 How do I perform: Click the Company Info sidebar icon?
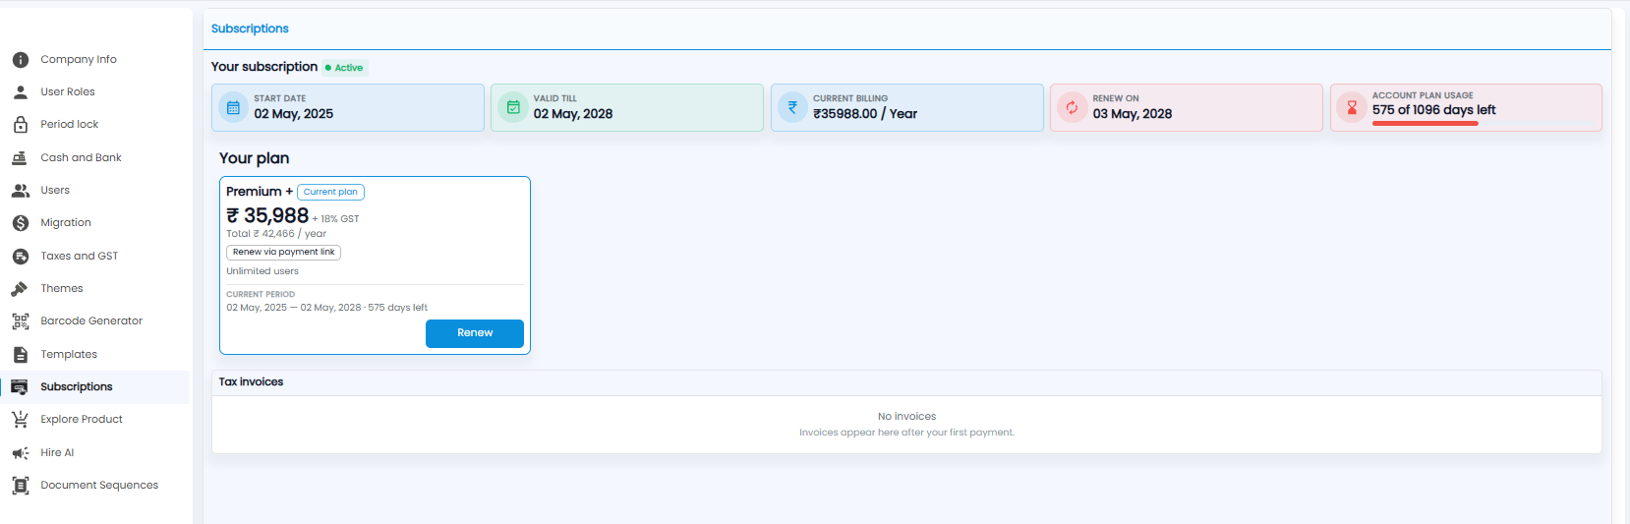pyautogui.click(x=20, y=60)
